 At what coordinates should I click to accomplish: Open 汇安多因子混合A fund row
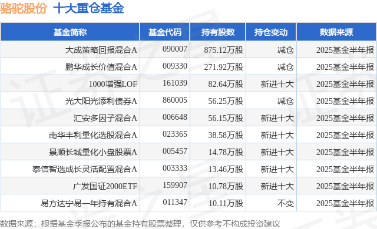(x=105, y=118)
